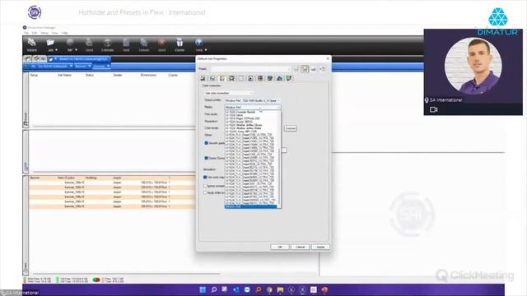Toggle the Create Density checkbox
Image resolution: width=527 pixels, height=296 pixels.
(206, 158)
